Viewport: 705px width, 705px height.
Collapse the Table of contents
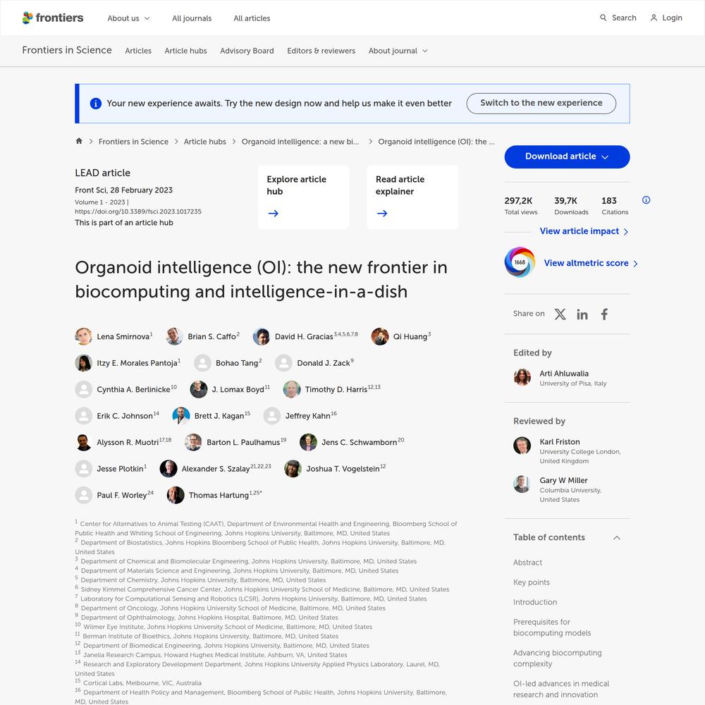(617, 537)
